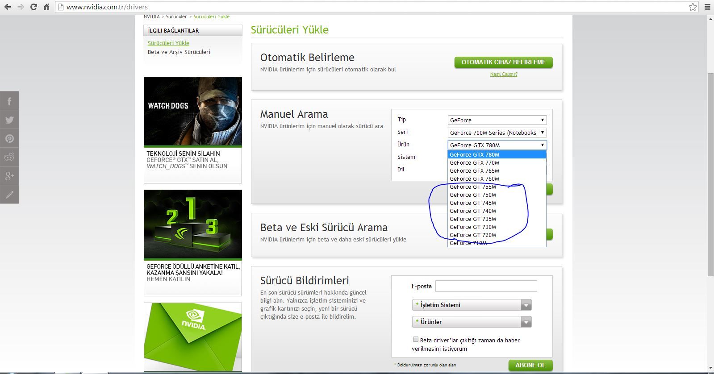Collapse the Ürün dropdown showing GTX 780M
Viewport: 714px width, 374px height.
coord(497,145)
